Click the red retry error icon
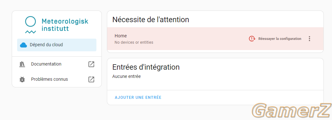Image resolution: width=332 pixels, height=120 pixels. 252,39
